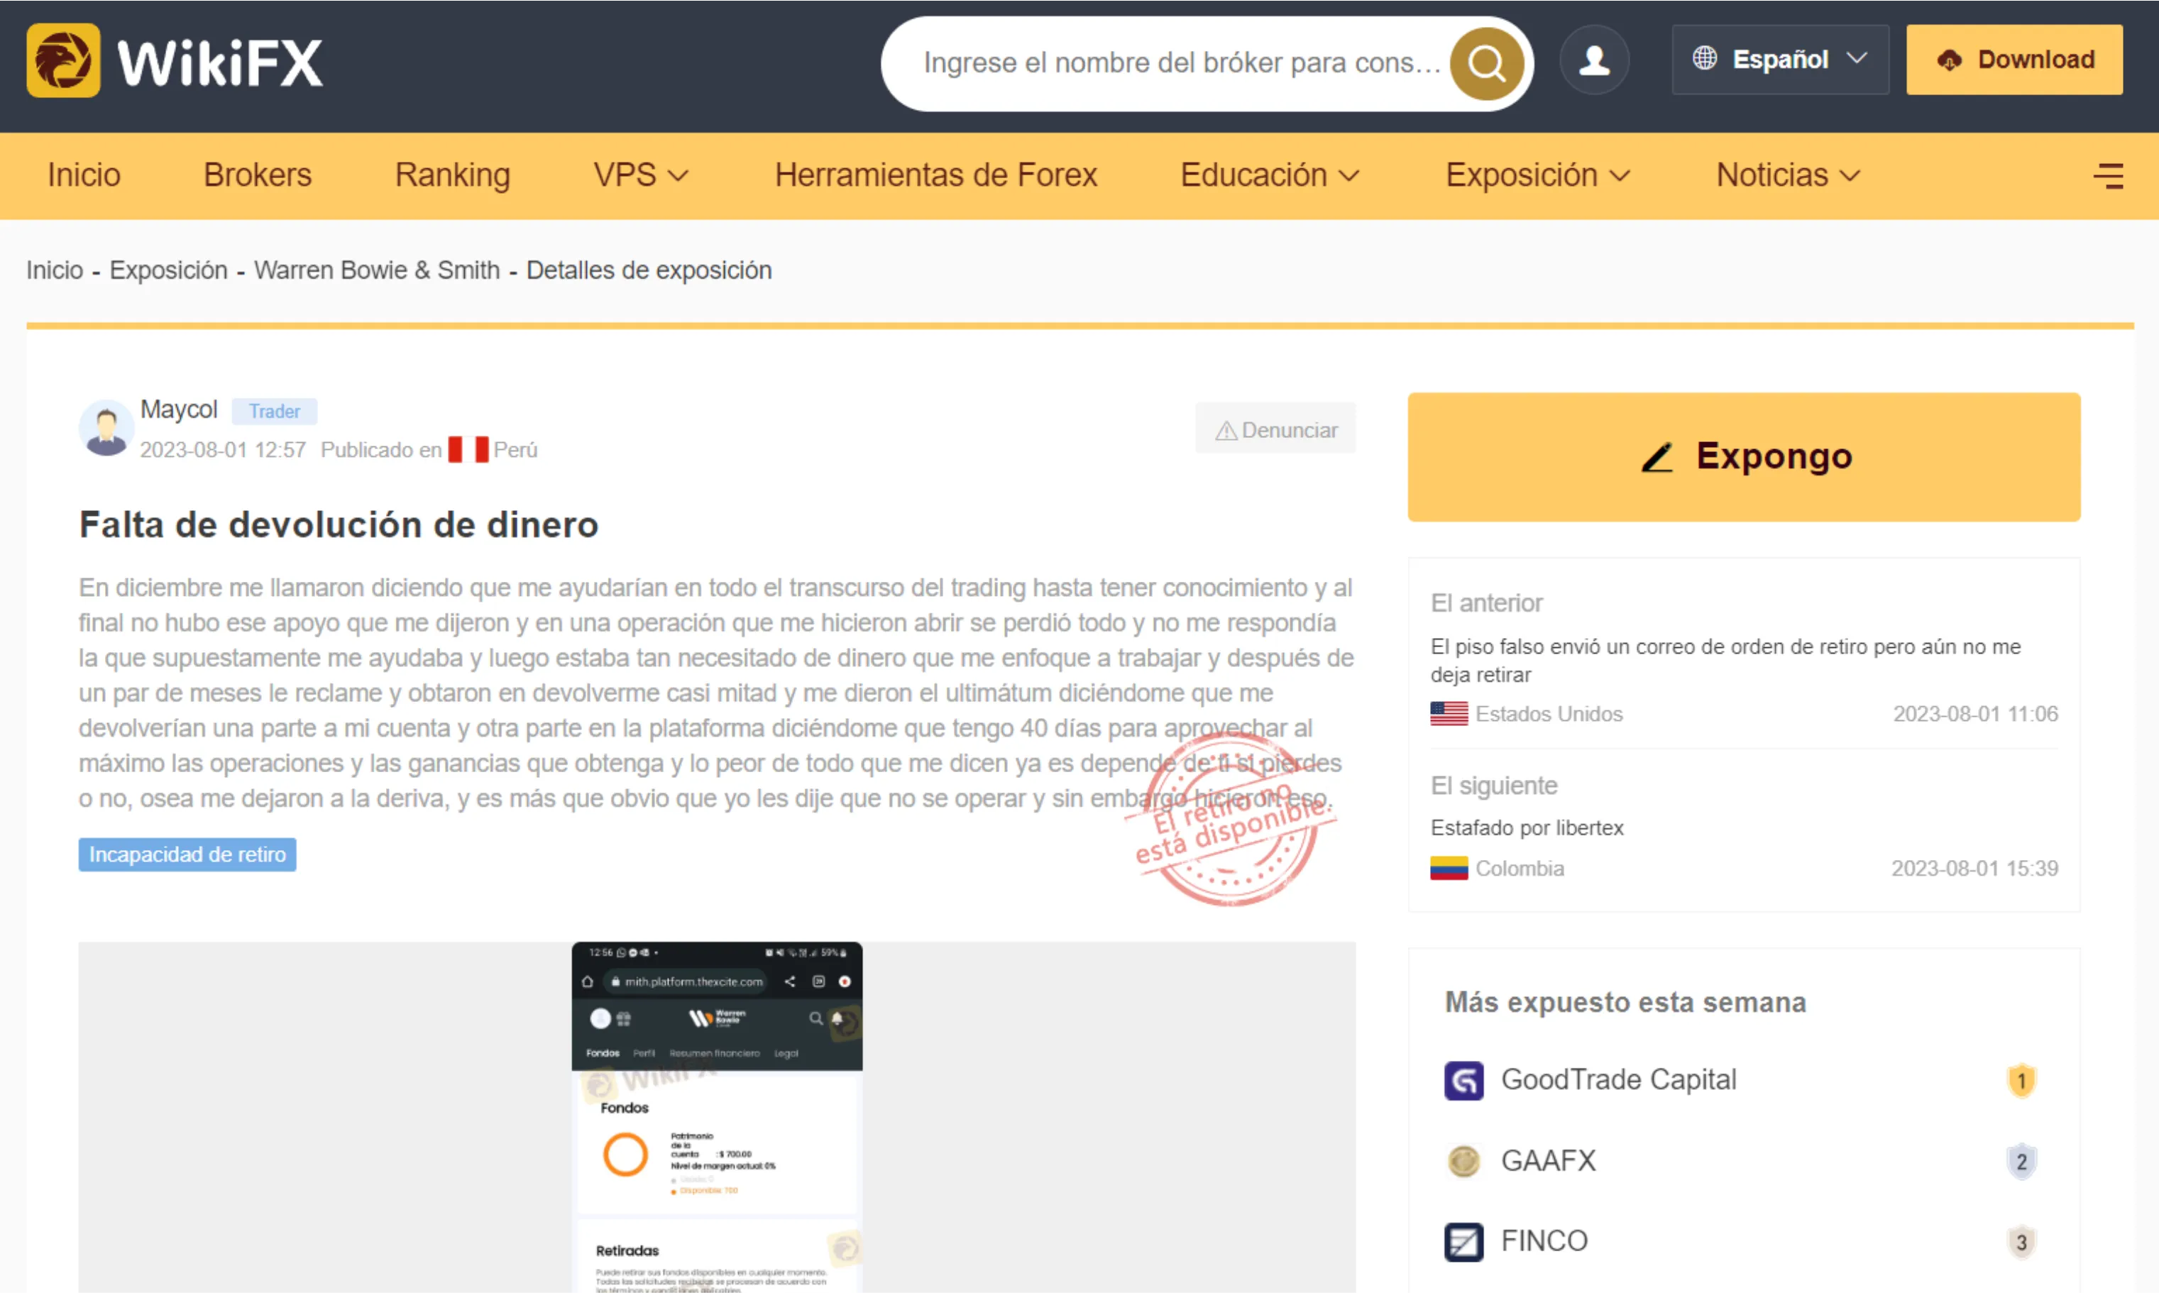This screenshot has height=1293, width=2159.
Task: Open the hamburger menu icon
Action: pos(2109,176)
